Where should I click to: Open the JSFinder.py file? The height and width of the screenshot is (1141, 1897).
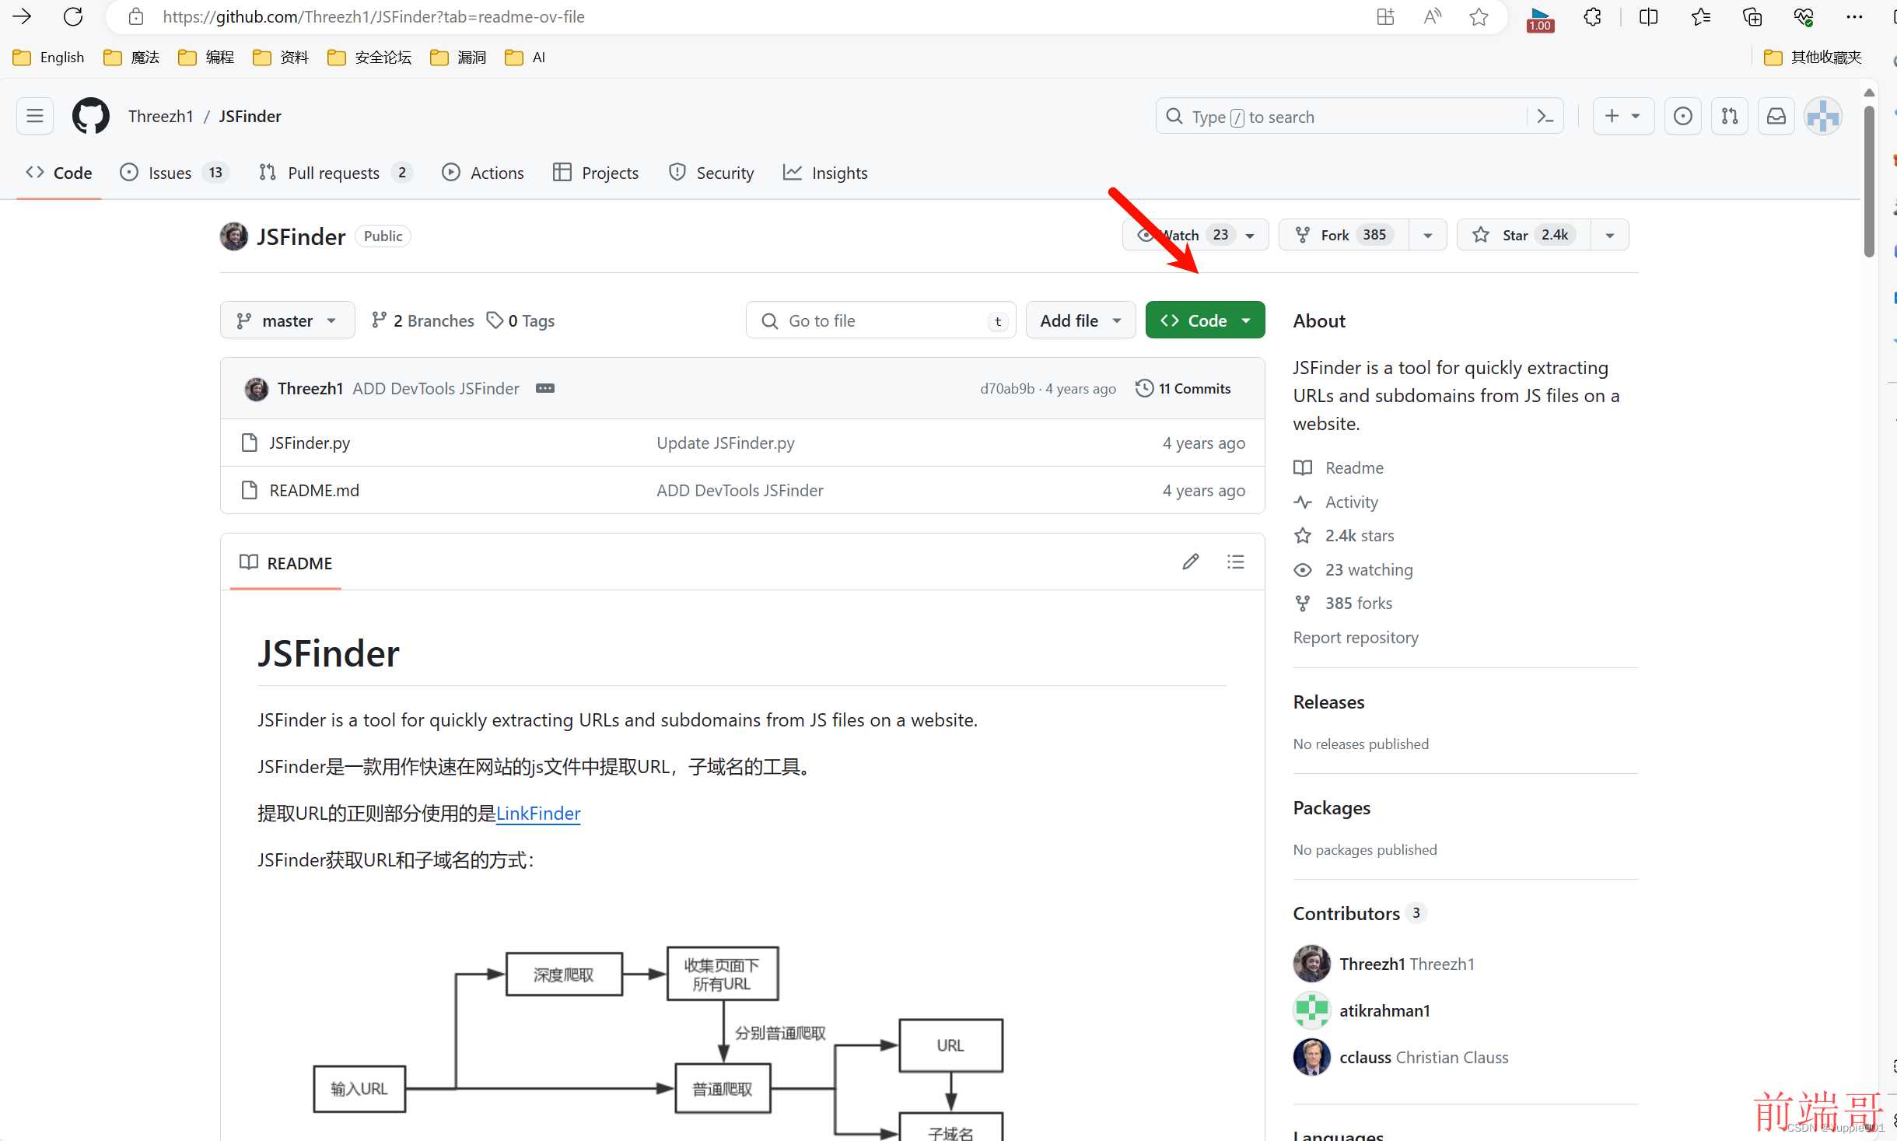tap(310, 443)
